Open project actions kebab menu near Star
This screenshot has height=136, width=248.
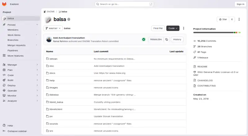click(239, 19)
